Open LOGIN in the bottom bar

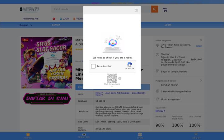click(140, 136)
